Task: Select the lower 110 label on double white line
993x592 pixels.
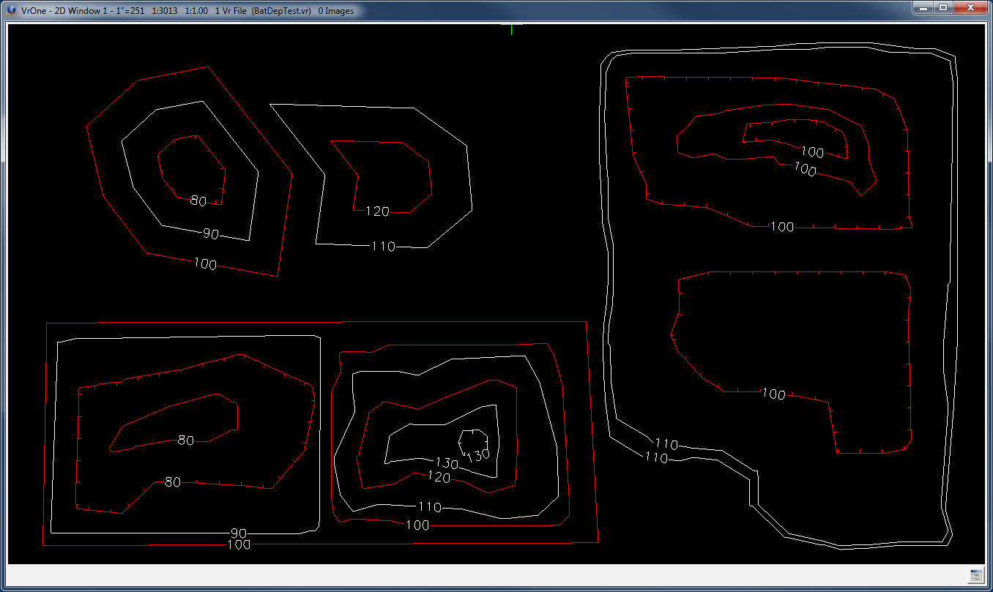Action: point(656,457)
